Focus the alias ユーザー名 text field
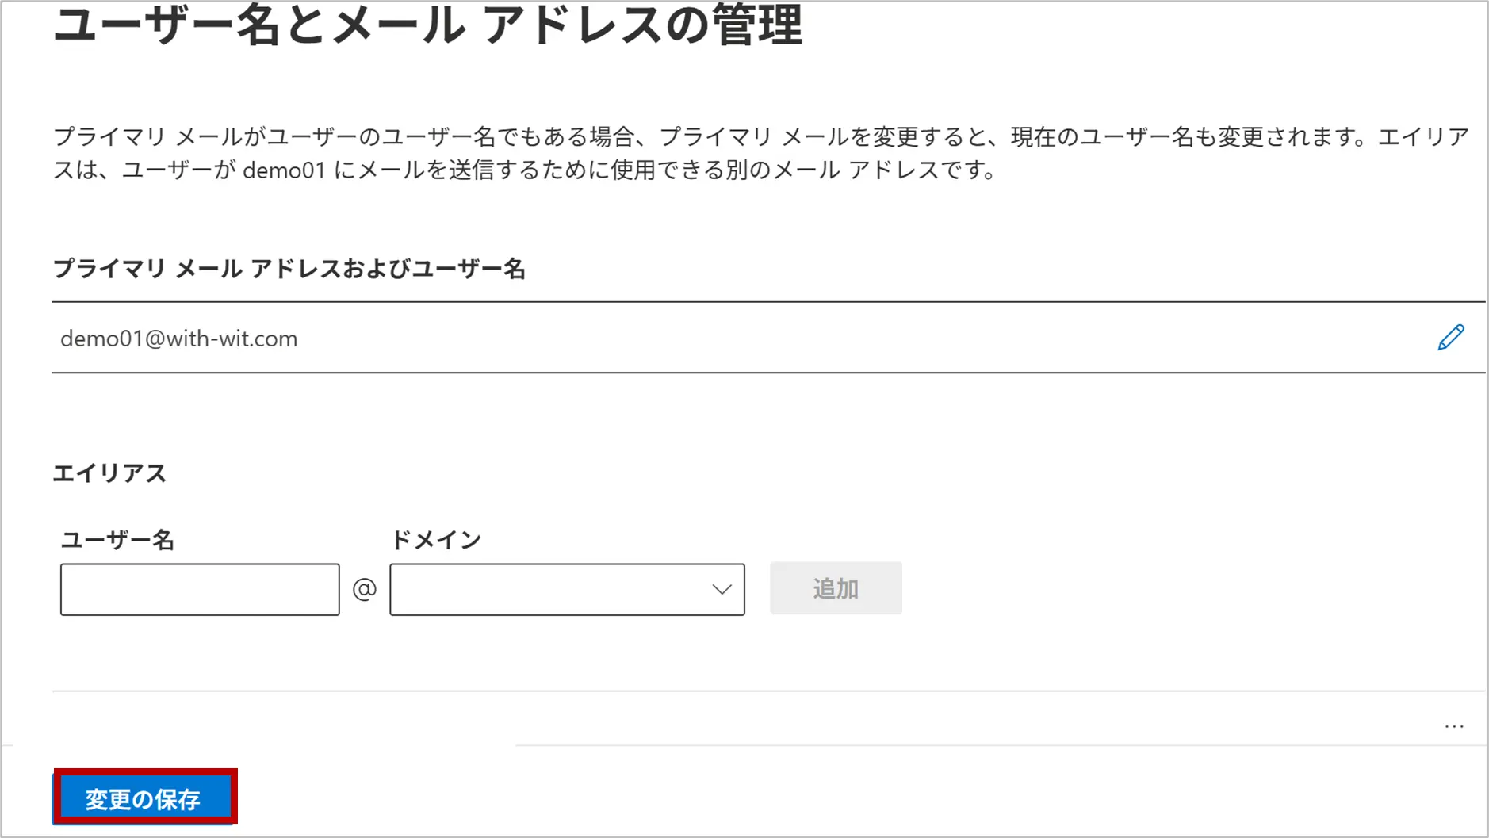The width and height of the screenshot is (1489, 838). [x=200, y=589]
